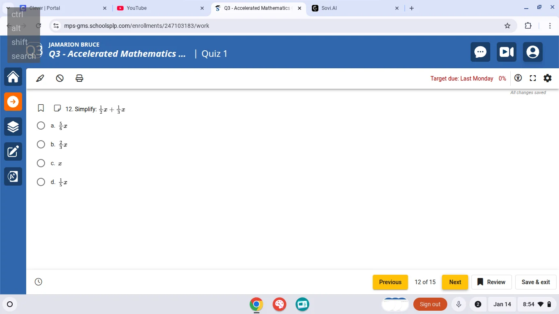
Task: Open the red paint app on shelf
Action: [x=279, y=304]
